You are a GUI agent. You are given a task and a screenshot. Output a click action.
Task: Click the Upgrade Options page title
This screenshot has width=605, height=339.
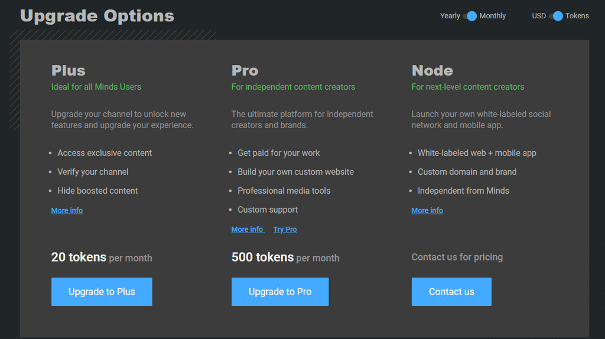point(97,16)
